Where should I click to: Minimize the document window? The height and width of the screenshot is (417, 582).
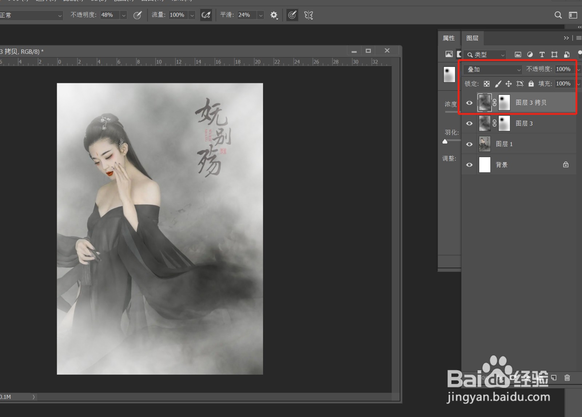tap(354, 51)
